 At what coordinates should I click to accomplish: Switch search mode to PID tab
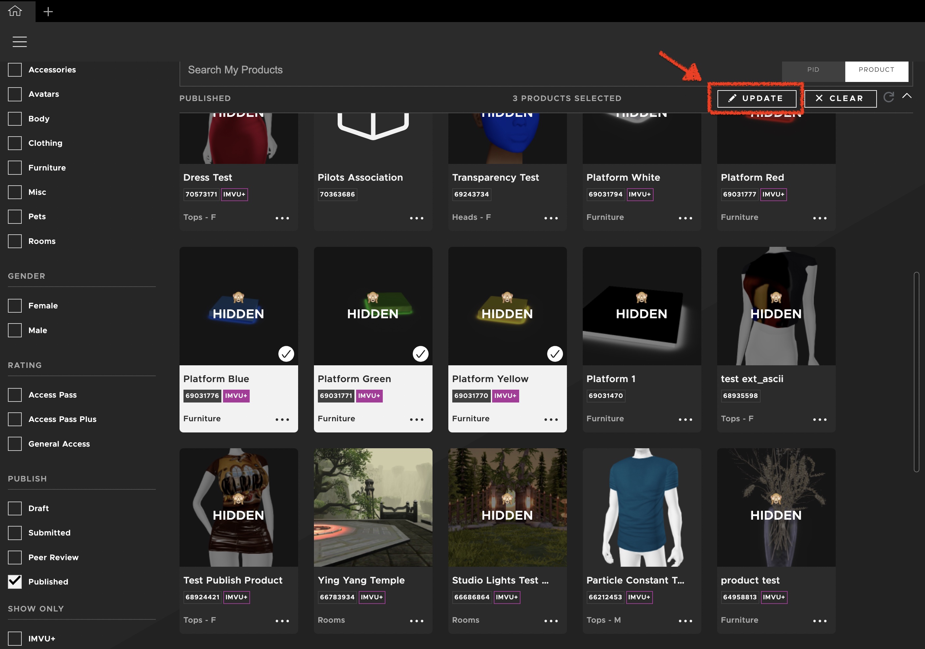[813, 70]
